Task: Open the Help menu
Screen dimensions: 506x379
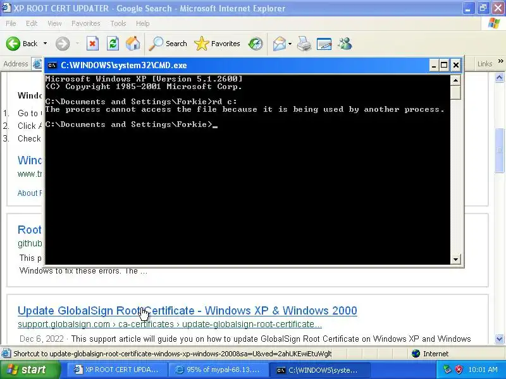Action: [x=143, y=23]
